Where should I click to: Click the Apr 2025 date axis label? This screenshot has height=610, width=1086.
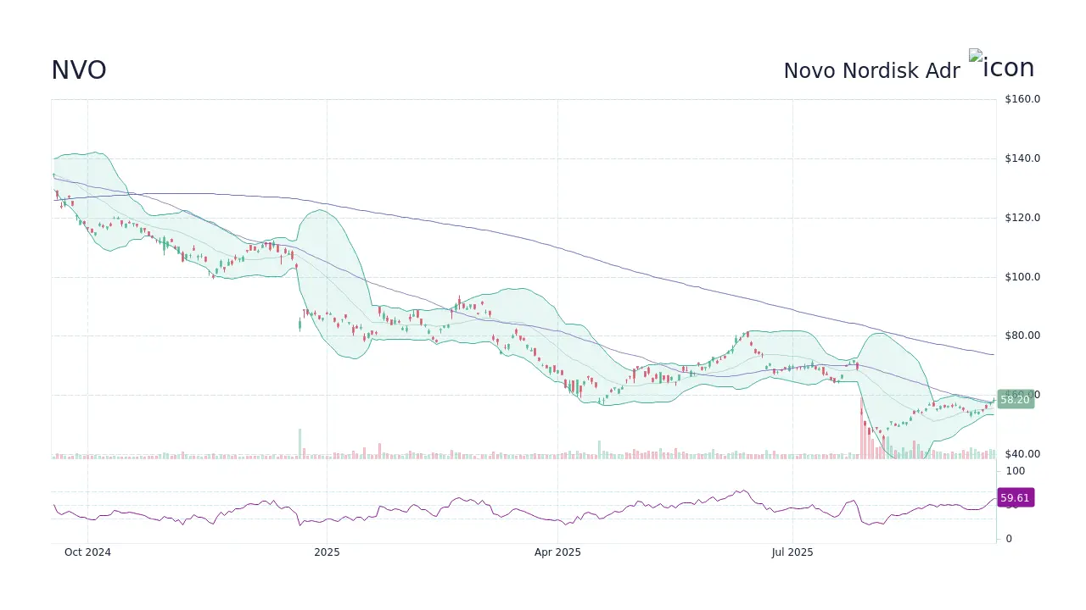(x=557, y=552)
